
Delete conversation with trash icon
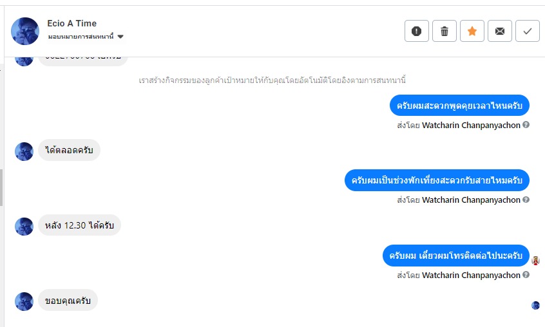pyautogui.click(x=445, y=31)
